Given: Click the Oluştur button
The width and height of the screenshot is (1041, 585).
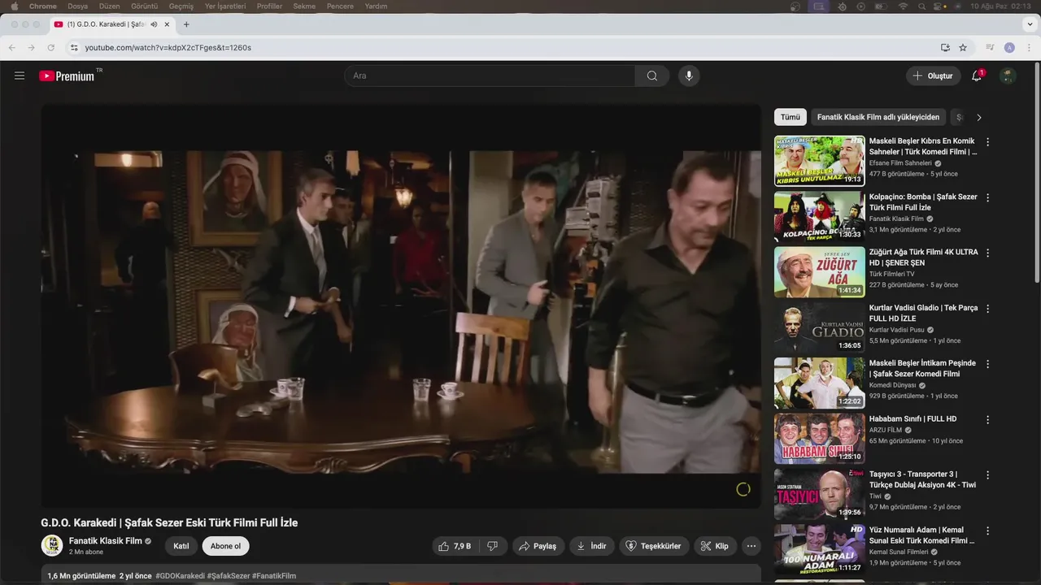Looking at the screenshot, I should (x=933, y=76).
